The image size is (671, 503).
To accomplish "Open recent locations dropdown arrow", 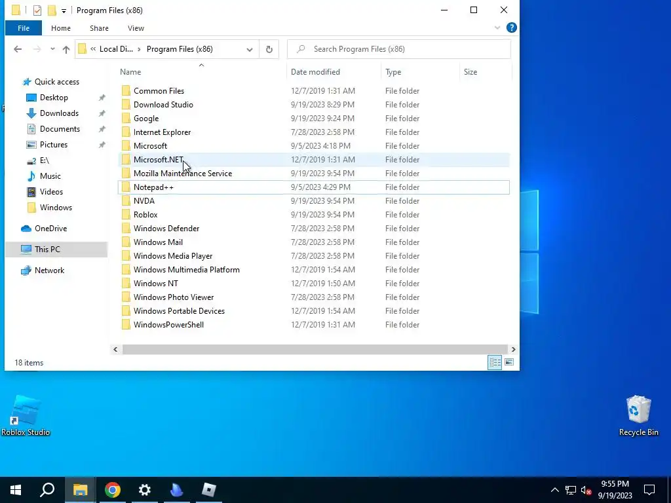I will (x=52, y=49).
